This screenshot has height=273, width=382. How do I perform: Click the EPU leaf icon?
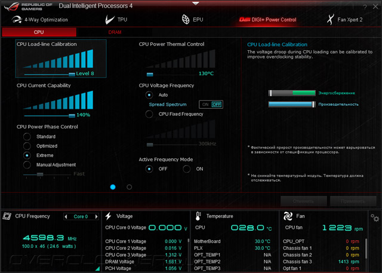[186, 20]
